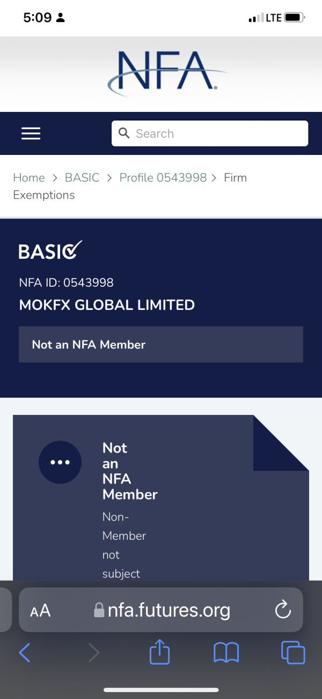Tap the battery indicator in status bar

(294, 18)
